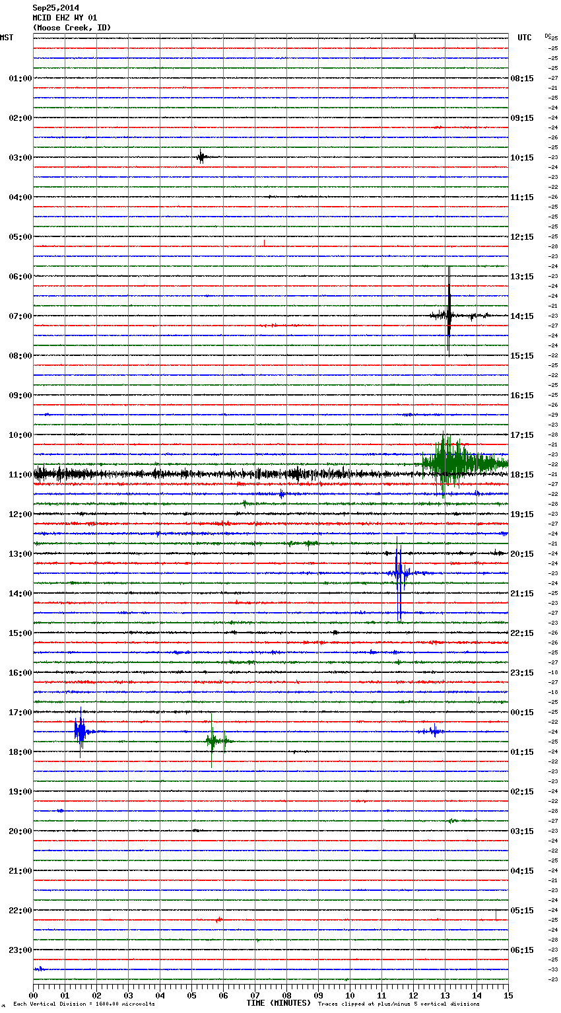Click the 02:15 UTC row label

[522, 792]
